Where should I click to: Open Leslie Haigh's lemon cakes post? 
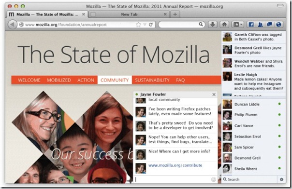pyautogui.click(x=254, y=81)
